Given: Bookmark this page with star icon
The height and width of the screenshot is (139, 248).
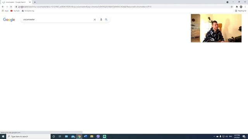Looking at the screenshot, I should [232, 7].
